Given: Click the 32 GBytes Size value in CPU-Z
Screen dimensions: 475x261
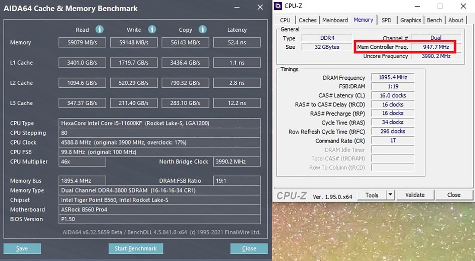Looking at the screenshot, I should 327,47.
